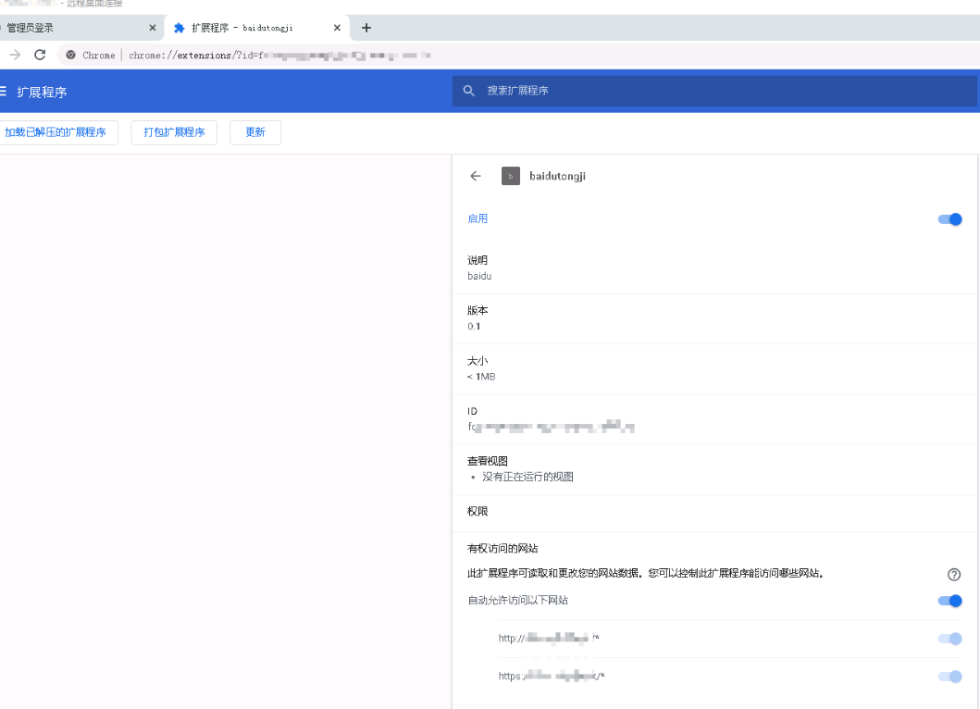The width and height of the screenshot is (980, 709).
Task: Click 加载已解压的扩展程序 button
Action: [x=57, y=132]
